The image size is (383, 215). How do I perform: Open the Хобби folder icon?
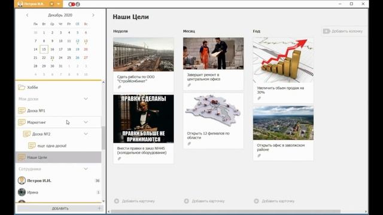[x=22, y=87]
